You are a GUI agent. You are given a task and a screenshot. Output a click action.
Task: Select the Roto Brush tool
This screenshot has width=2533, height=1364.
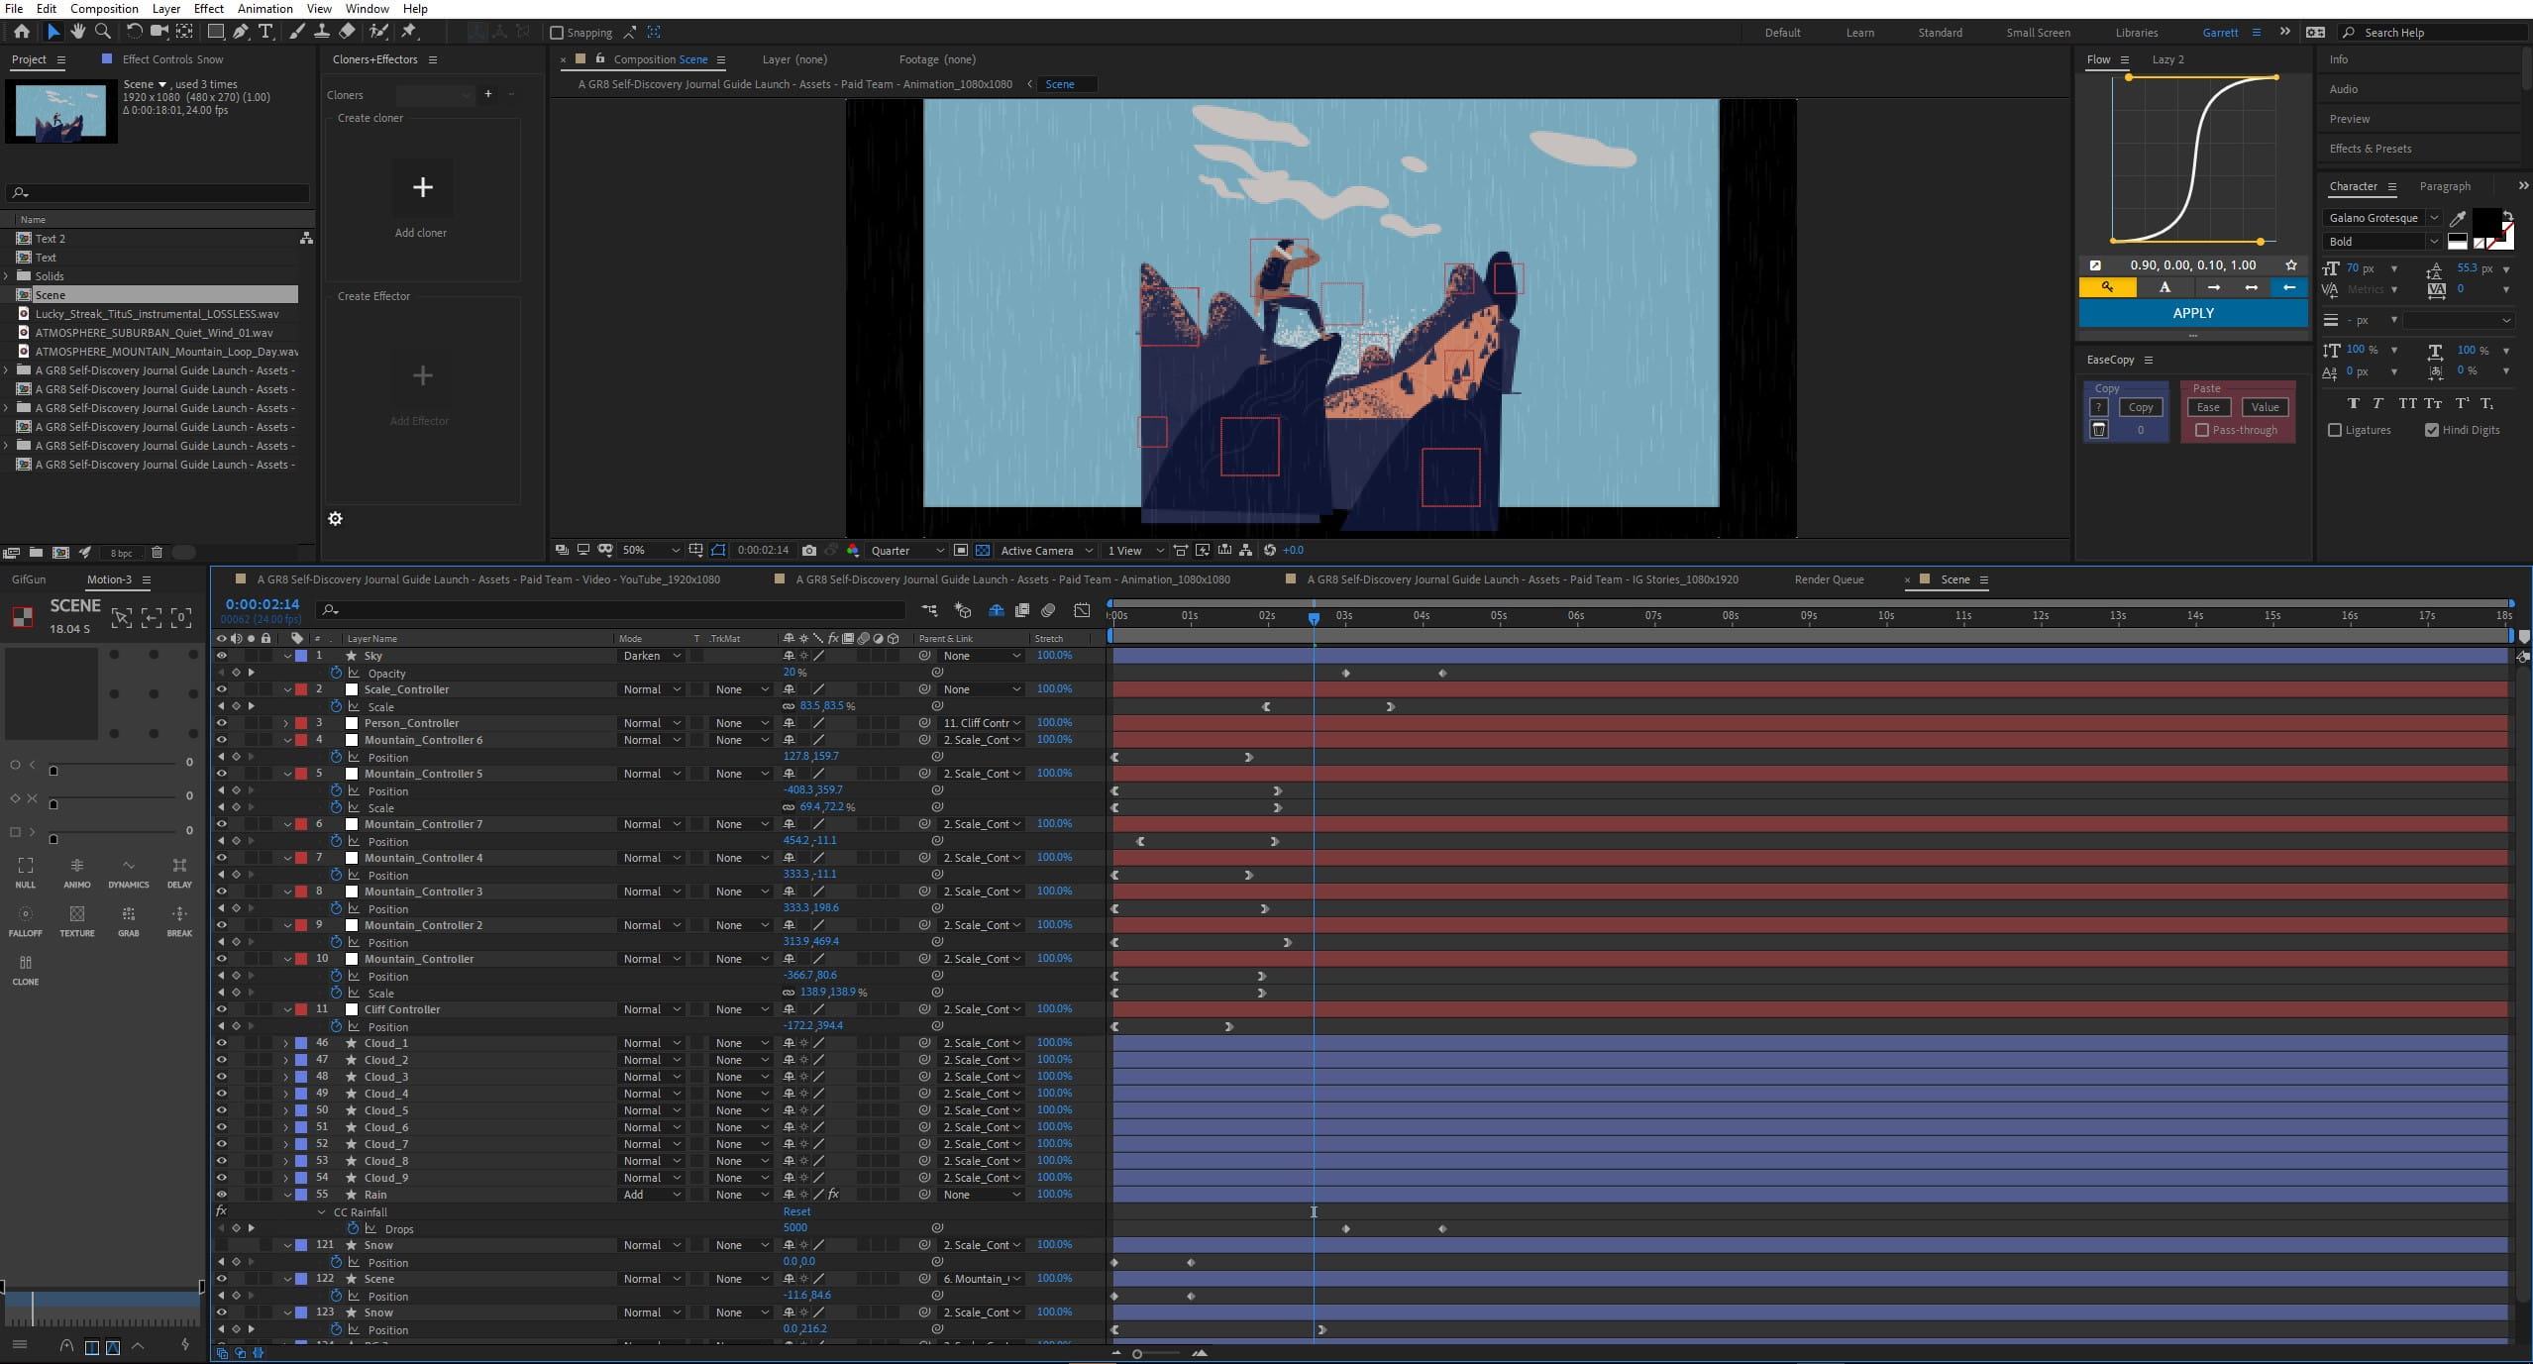[378, 32]
